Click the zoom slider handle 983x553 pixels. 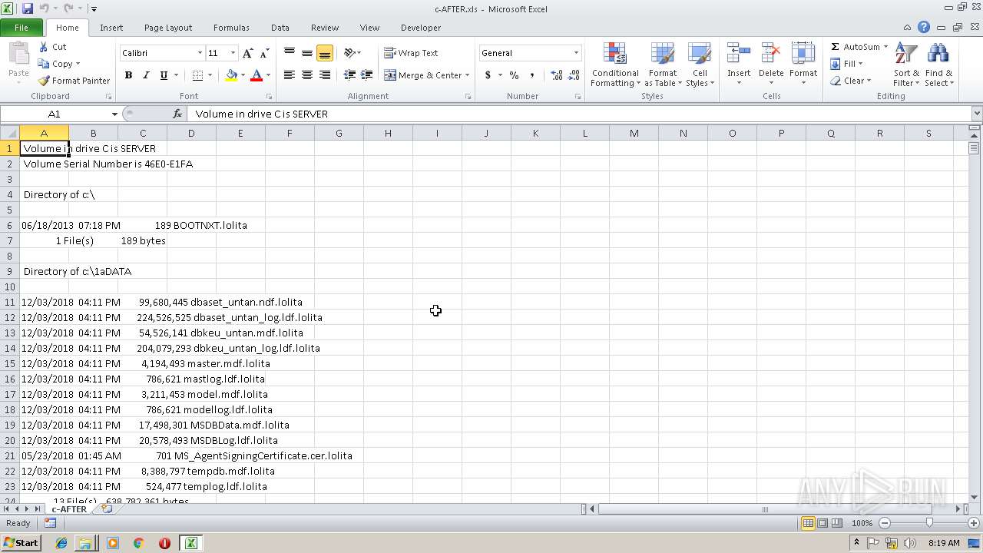(x=929, y=523)
